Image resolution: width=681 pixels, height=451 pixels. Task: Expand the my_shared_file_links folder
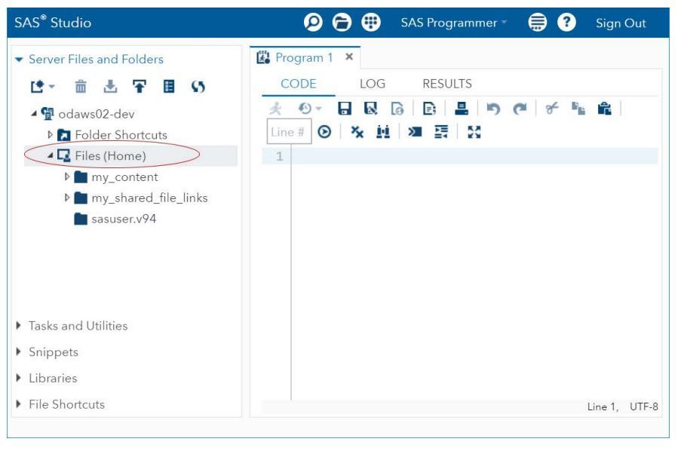(x=66, y=198)
